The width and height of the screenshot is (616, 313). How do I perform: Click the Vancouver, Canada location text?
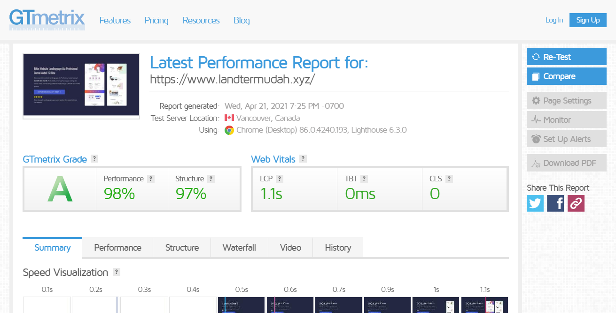pos(268,118)
